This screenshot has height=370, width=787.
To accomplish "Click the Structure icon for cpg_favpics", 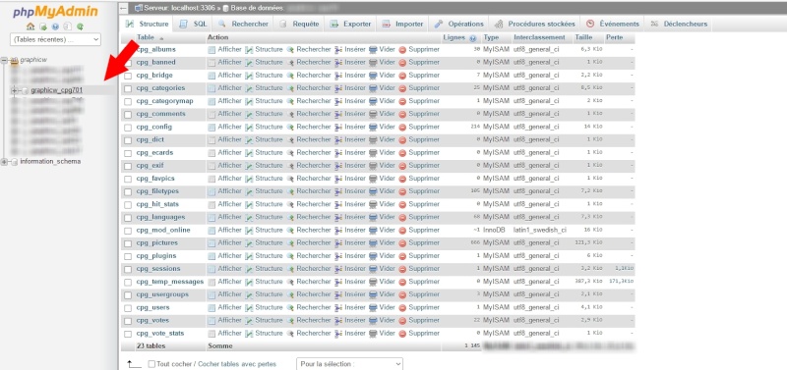I will tap(249, 179).
